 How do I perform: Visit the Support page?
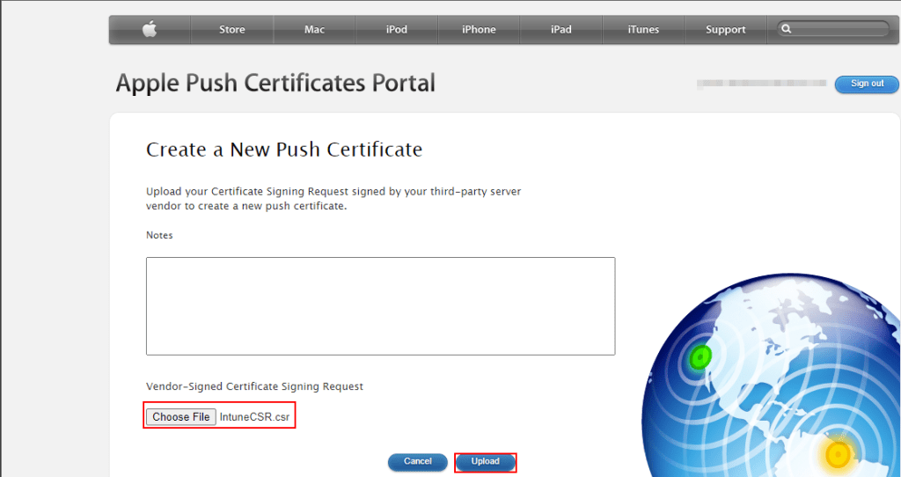coord(726,30)
